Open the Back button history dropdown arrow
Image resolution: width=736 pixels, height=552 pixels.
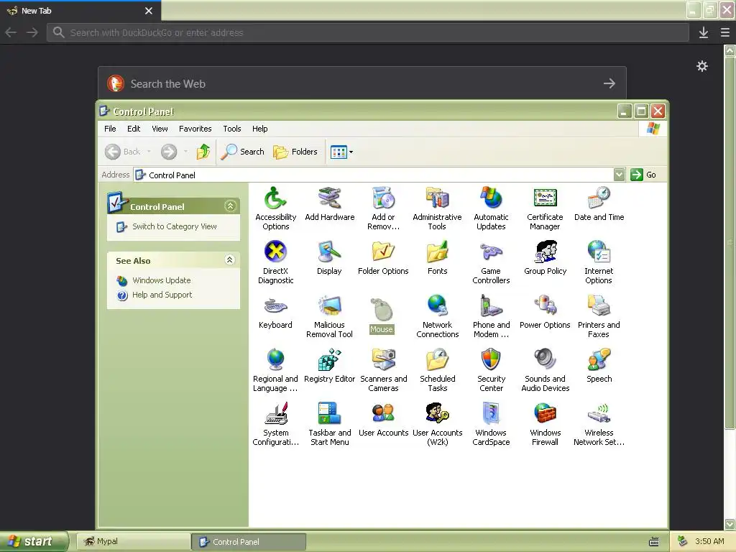point(149,152)
